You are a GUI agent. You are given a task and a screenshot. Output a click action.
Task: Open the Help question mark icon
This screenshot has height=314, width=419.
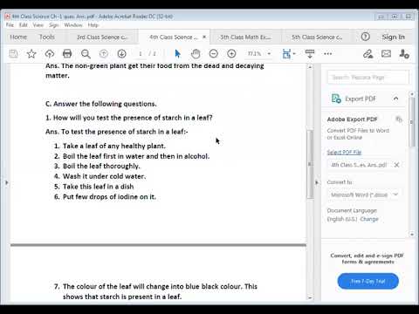366,37
